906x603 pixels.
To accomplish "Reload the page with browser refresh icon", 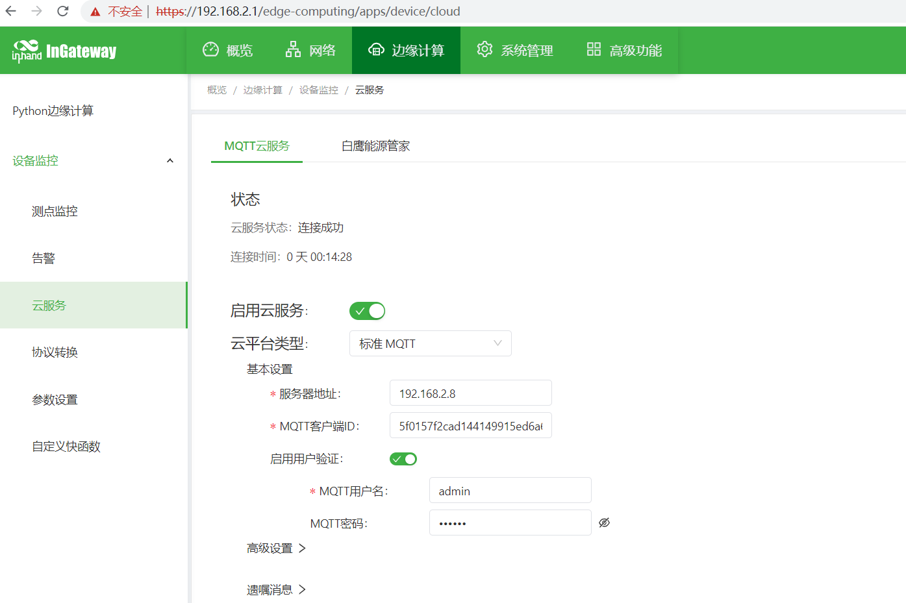I will pyautogui.click(x=63, y=11).
